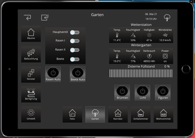Turn on the Brunnen power button
This screenshot has height=138, width=195.
[122, 92]
